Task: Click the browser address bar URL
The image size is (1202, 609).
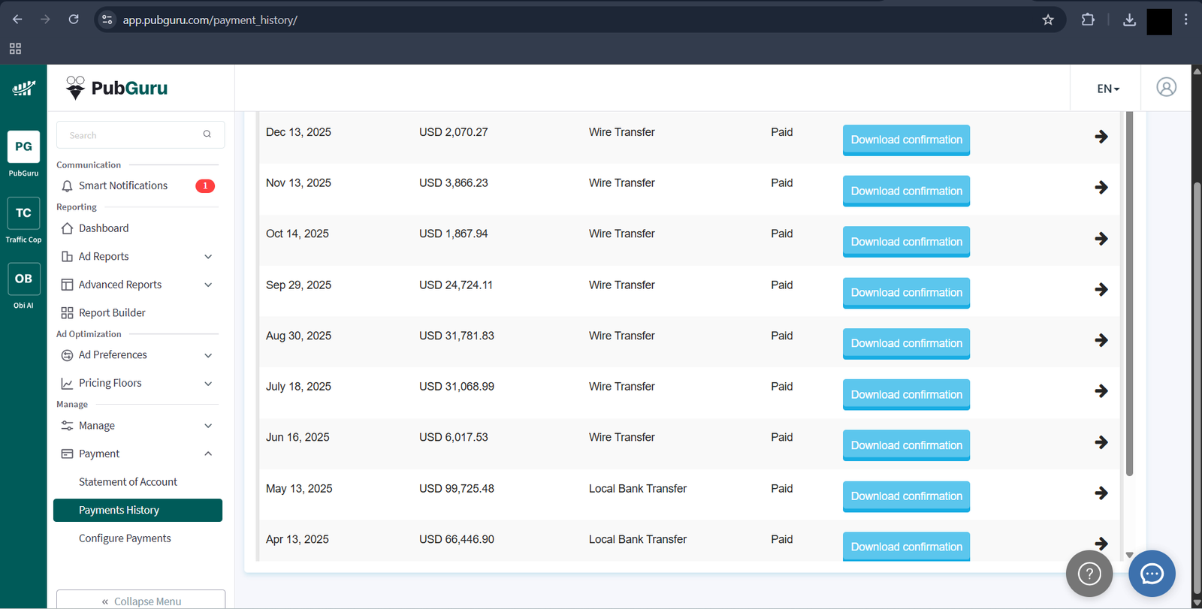Action: click(x=210, y=20)
